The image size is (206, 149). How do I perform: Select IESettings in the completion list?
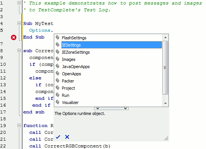pos(112,45)
